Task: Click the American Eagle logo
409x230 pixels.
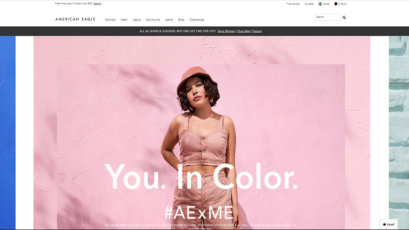Action: (75, 19)
